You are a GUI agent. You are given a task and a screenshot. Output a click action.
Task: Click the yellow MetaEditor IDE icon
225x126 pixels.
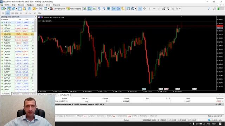click(34, 9)
